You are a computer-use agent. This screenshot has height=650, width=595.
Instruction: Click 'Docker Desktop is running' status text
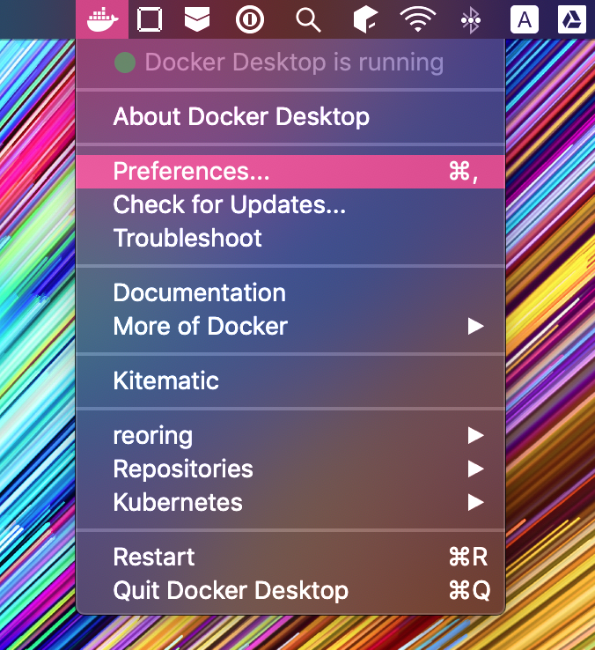(x=294, y=63)
